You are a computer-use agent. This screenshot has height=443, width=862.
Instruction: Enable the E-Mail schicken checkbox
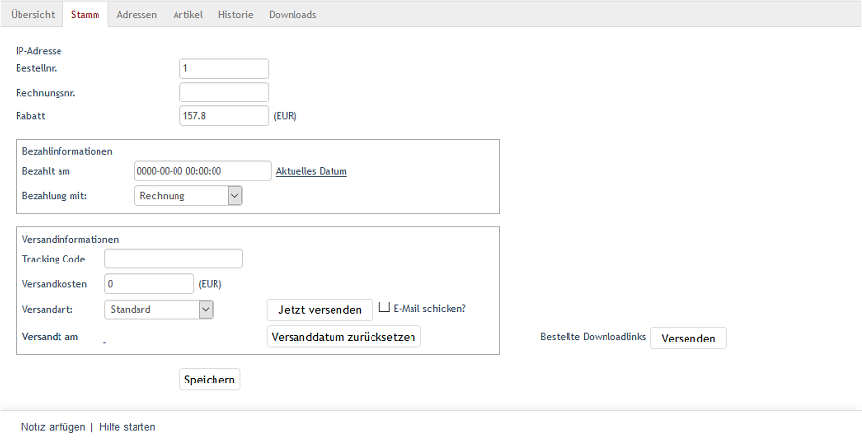point(384,307)
